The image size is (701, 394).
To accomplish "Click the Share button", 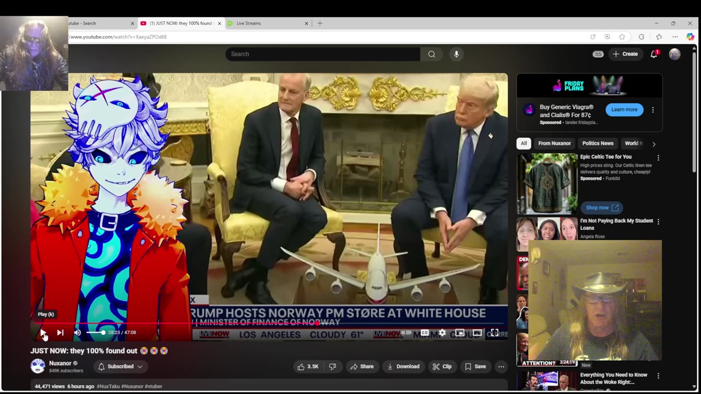I will tap(362, 367).
